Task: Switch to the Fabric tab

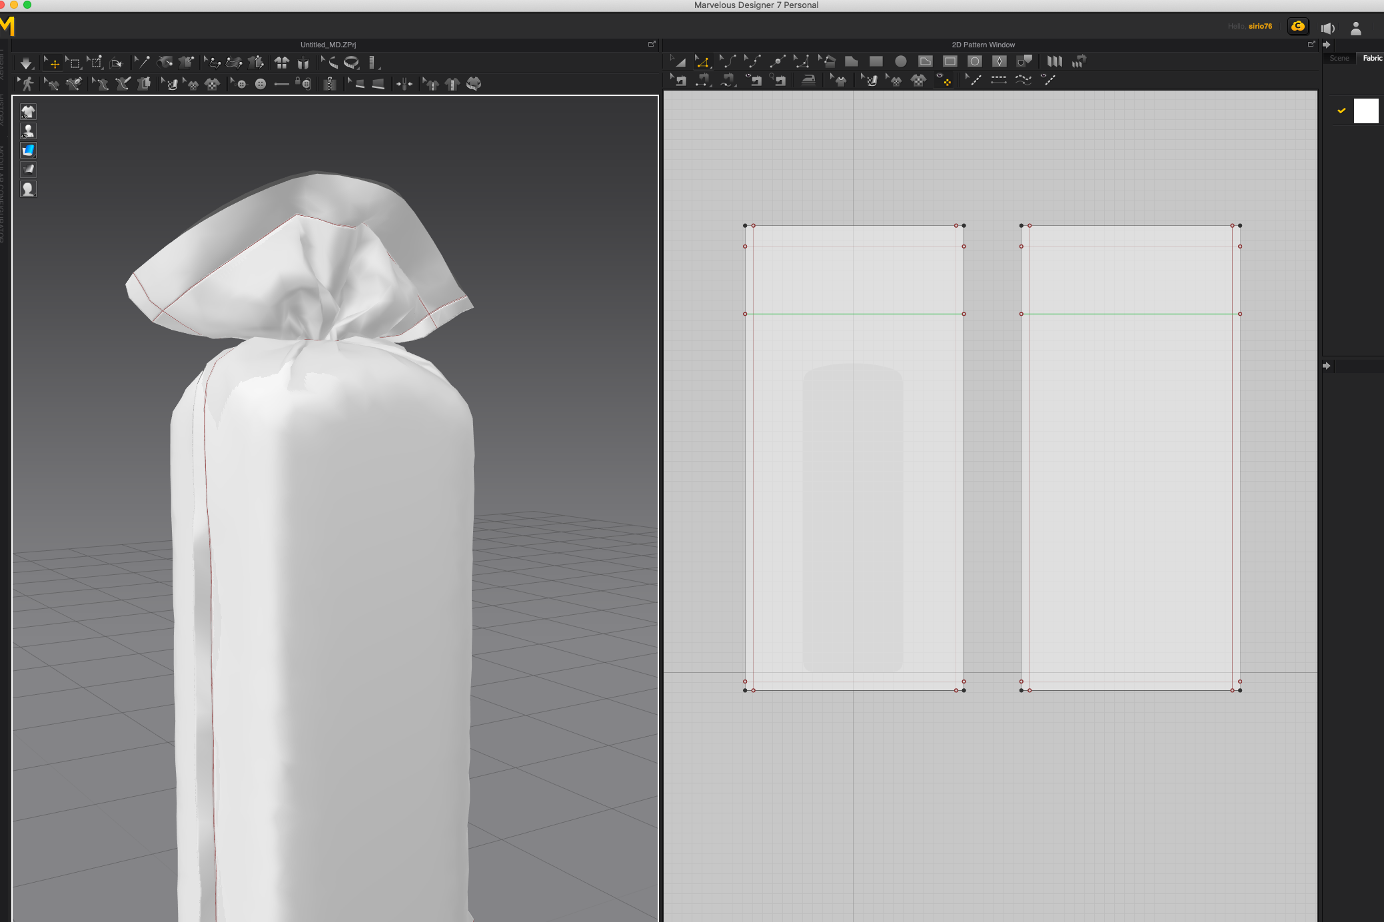Action: coord(1371,59)
